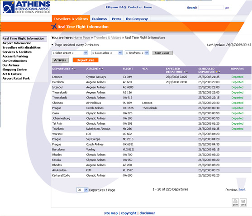252x216 pixels.
Task: Click flight number CY 349
Action: [127, 77]
